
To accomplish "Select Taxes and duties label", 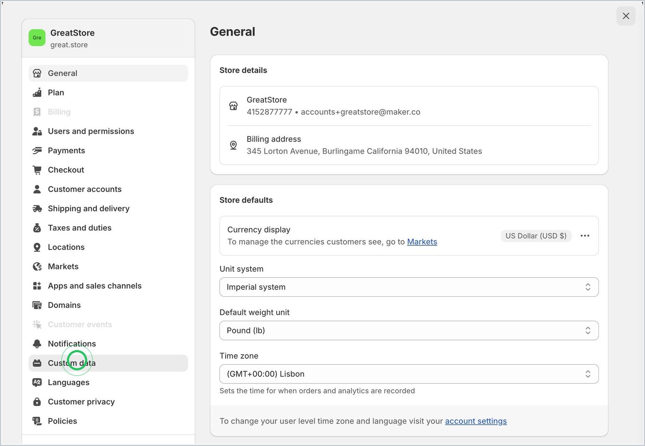I will (80, 228).
